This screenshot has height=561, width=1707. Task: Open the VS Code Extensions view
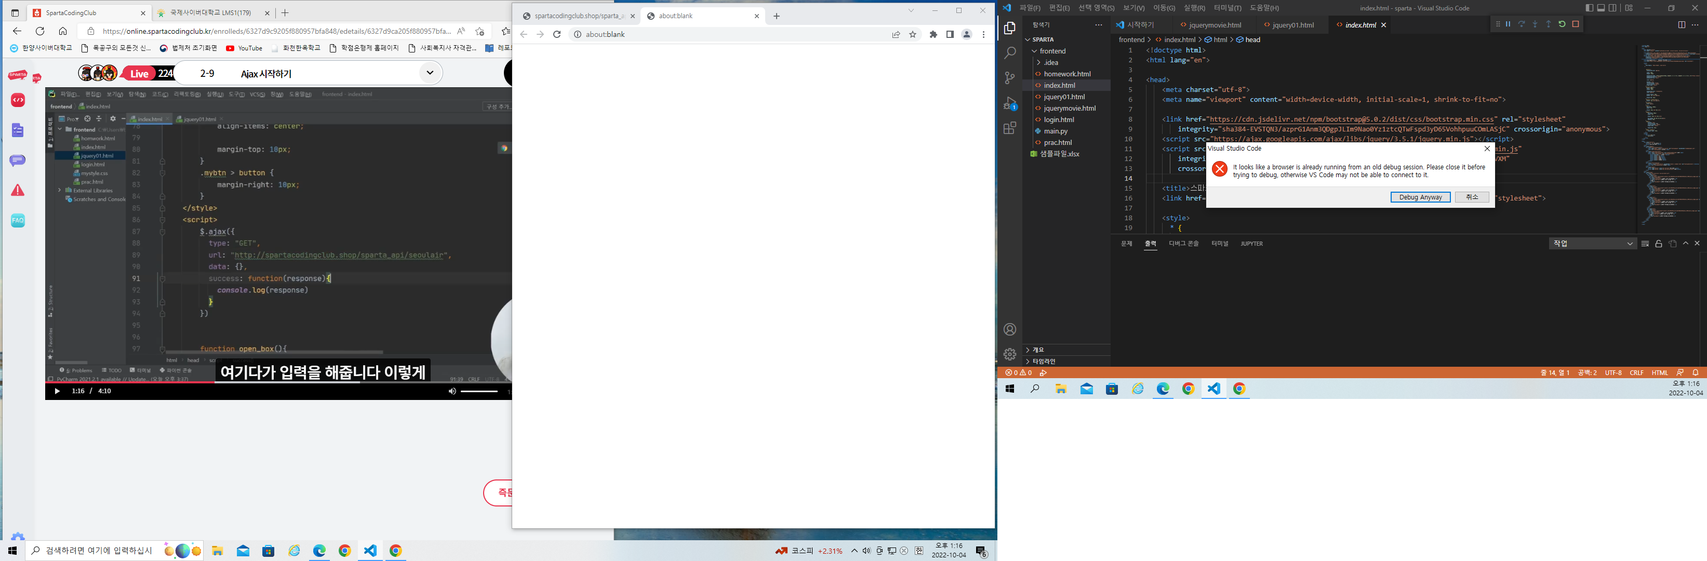pos(1010,128)
